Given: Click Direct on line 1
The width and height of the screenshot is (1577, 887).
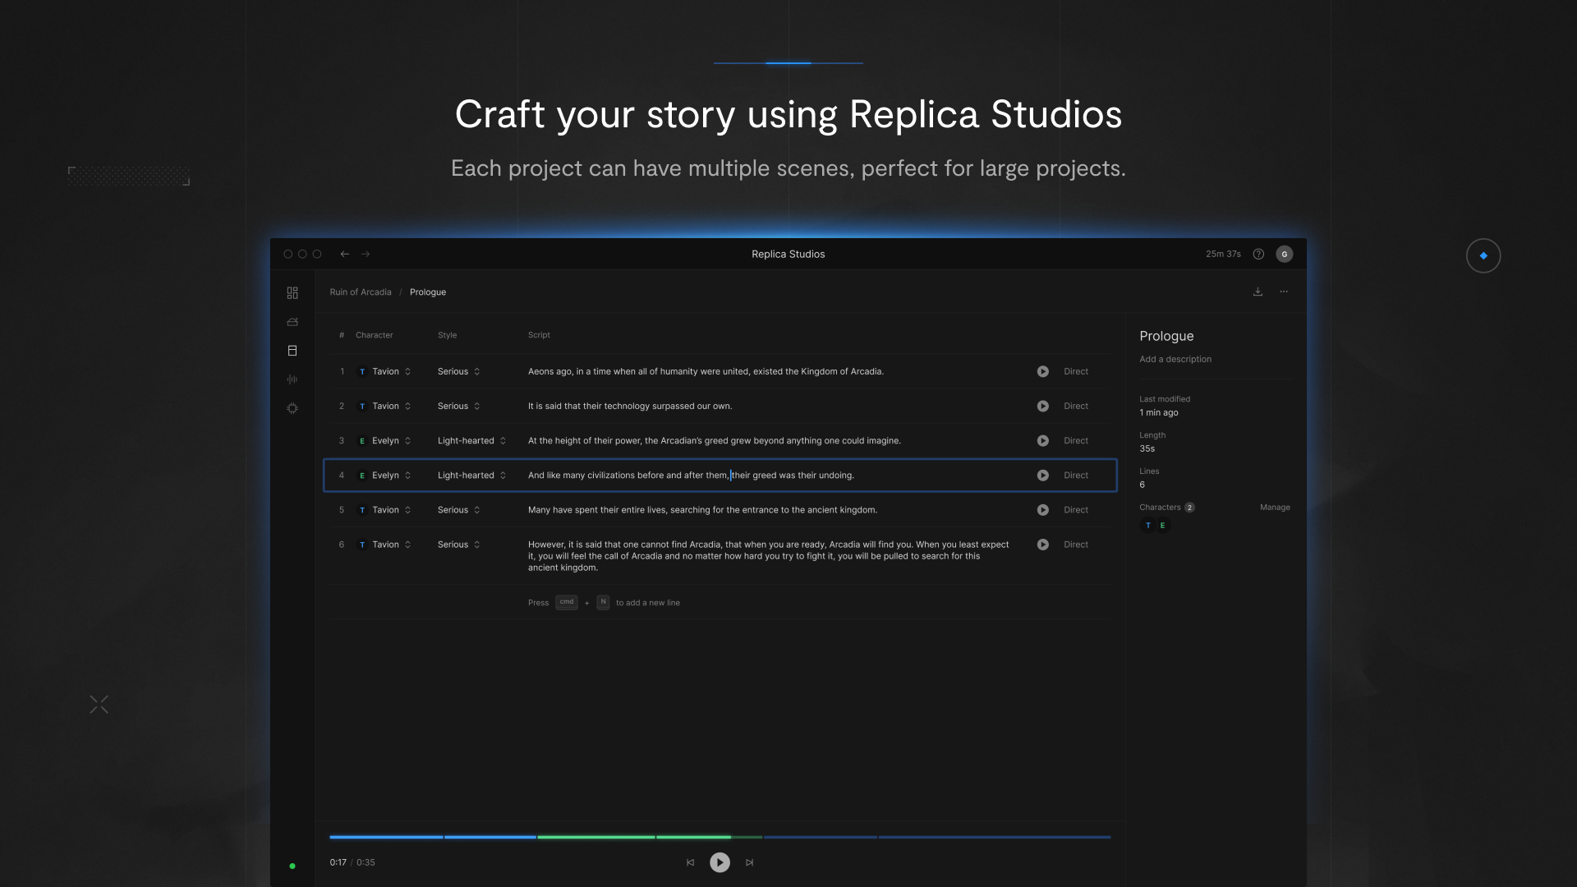Looking at the screenshot, I should pos(1076,372).
